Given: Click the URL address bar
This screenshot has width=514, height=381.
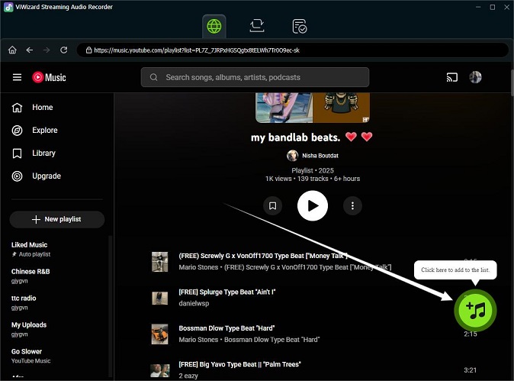Looking at the screenshot, I should [x=292, y=50].
